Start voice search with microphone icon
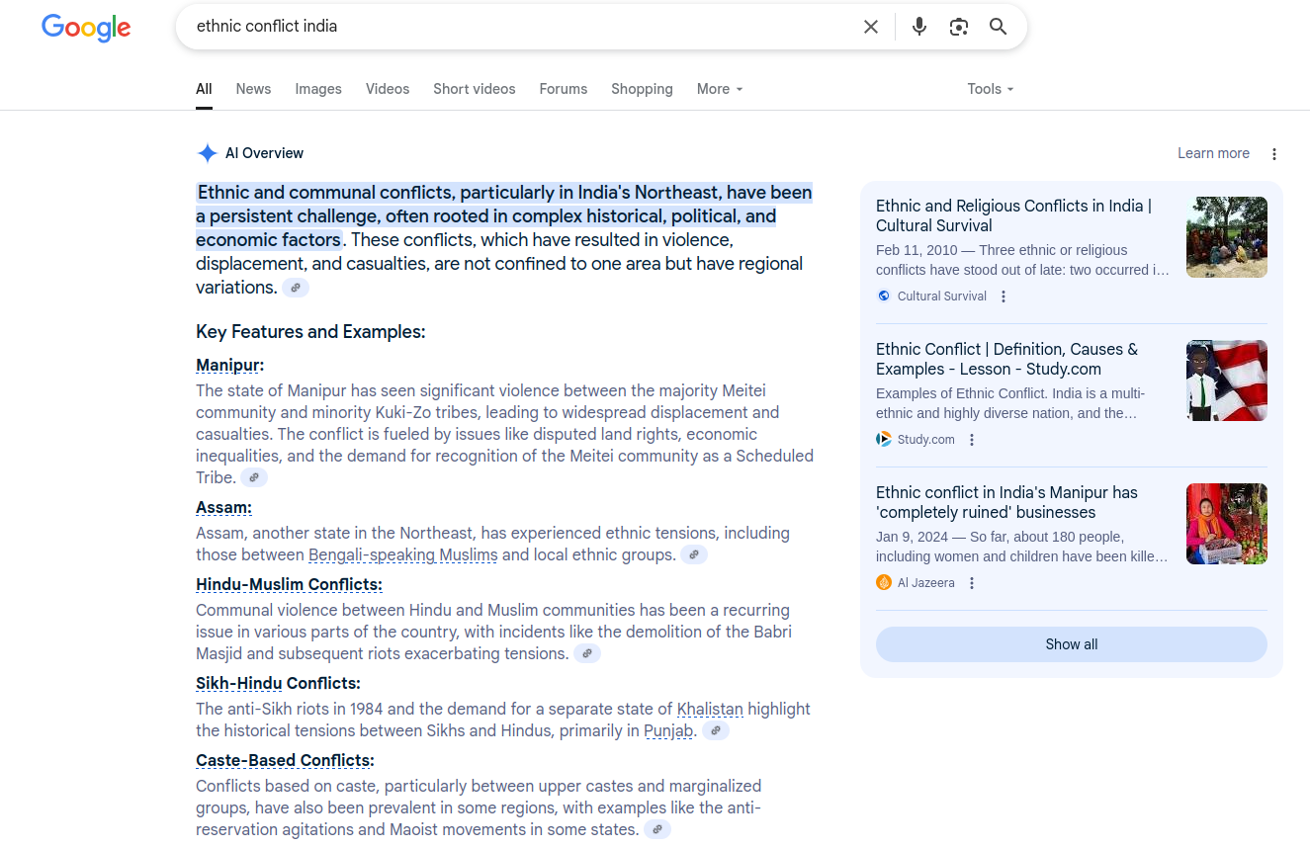The height and width of the screenshot is (848, 1310). (x=919, y=27)
